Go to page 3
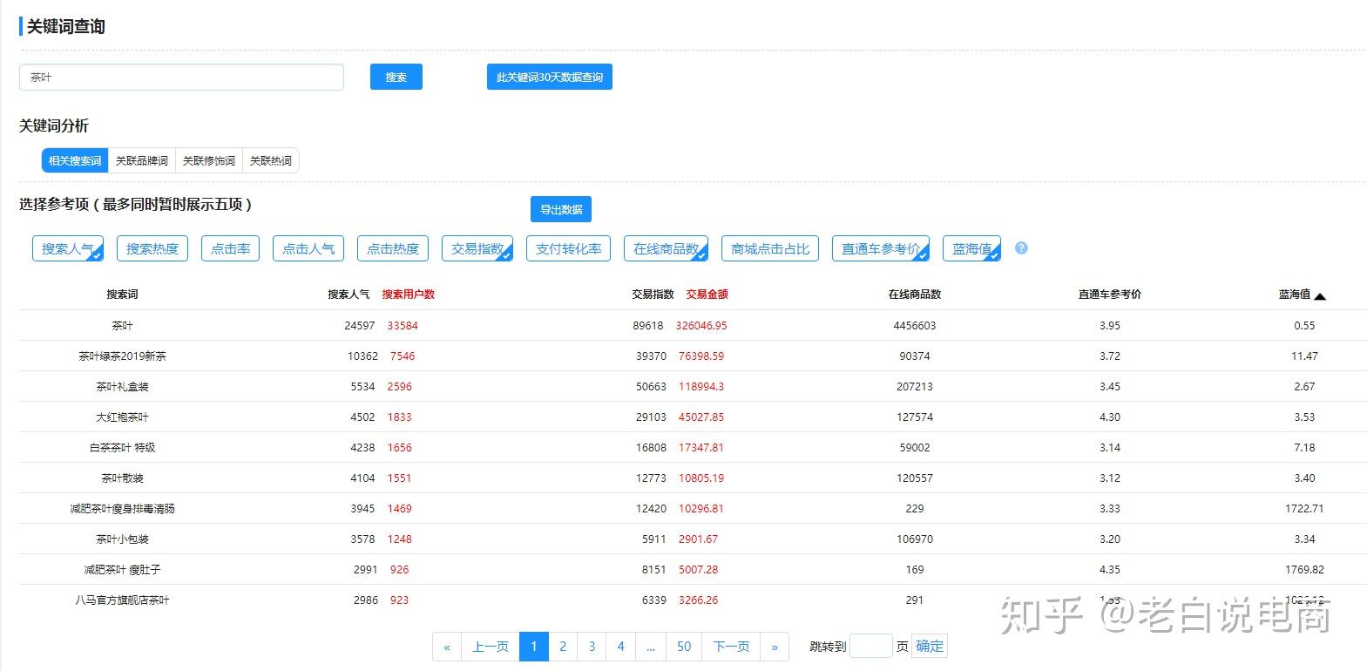 (x=592, y=647)
